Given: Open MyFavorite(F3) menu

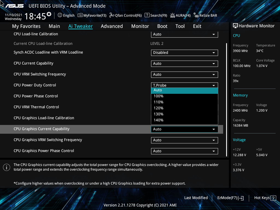Looking at the screenshot, I should coord(92,15).
